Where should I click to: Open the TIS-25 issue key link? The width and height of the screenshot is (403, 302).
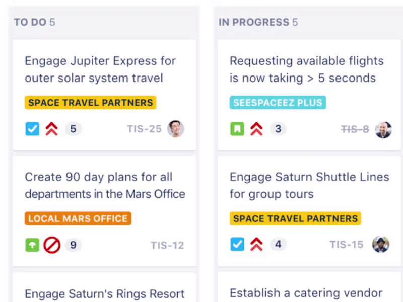pos(144,129)
